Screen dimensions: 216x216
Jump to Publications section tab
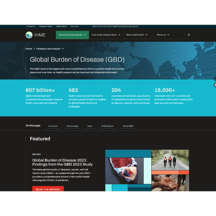(x=107, y=126)
